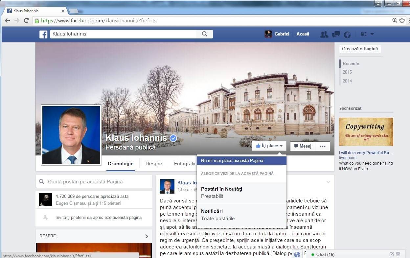Close the Klaus Iohannis browser tab
This screenshot has height=258, width=410.
coord(63,11)
